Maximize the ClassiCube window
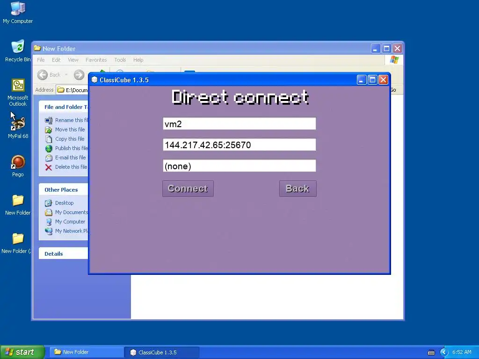This screenshot has height=359, width=479. coord(372,80)
